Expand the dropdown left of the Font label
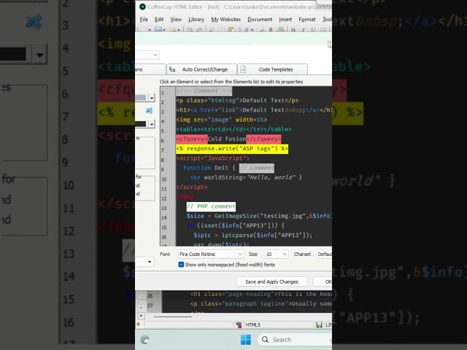The width and height of the screenshot is (467, 350). click(150, 262)
